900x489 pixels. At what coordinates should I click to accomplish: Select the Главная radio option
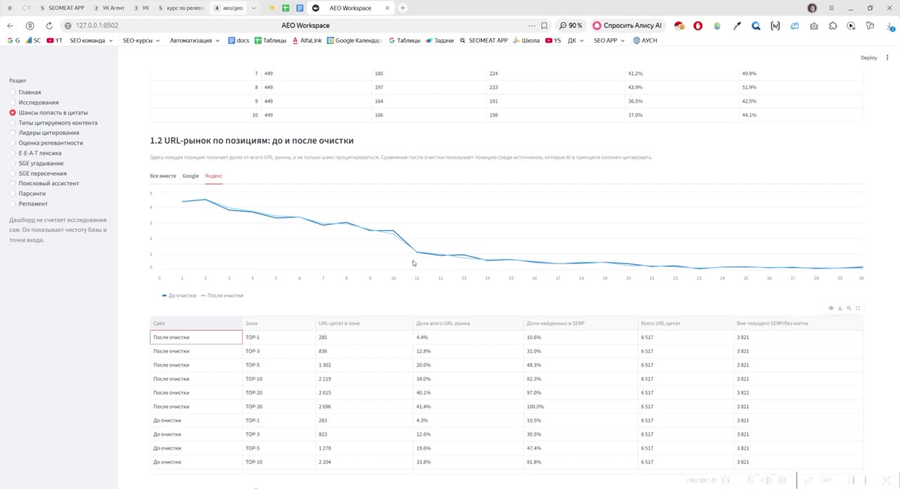[25, 92]
